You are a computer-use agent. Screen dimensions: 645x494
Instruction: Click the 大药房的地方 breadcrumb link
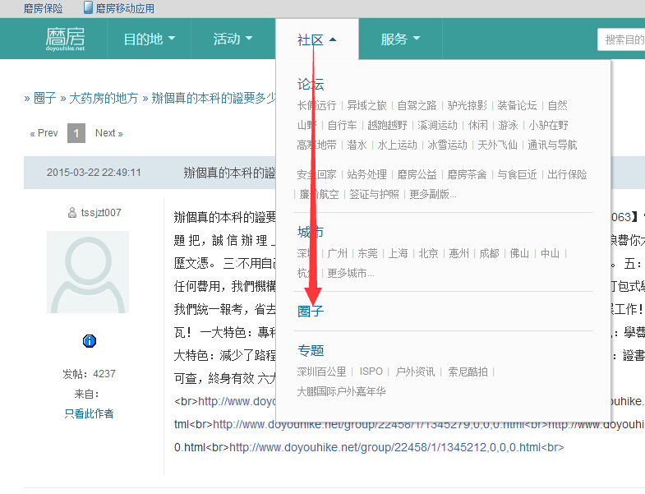point(104,98)
